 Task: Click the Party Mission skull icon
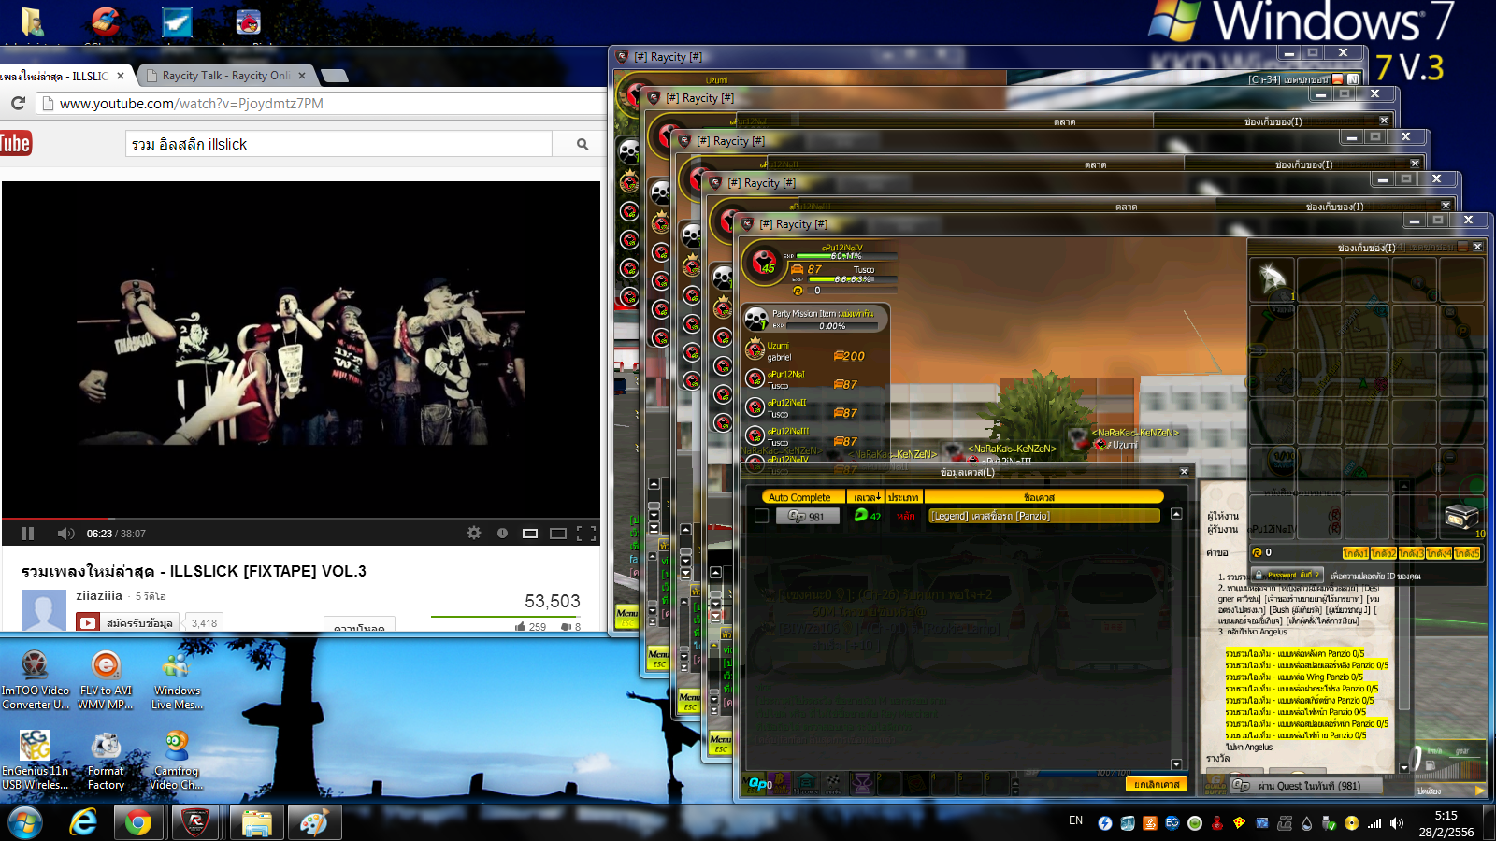click(755, 320)
